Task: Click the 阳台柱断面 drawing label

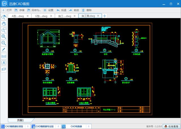Action: [48, 83]
